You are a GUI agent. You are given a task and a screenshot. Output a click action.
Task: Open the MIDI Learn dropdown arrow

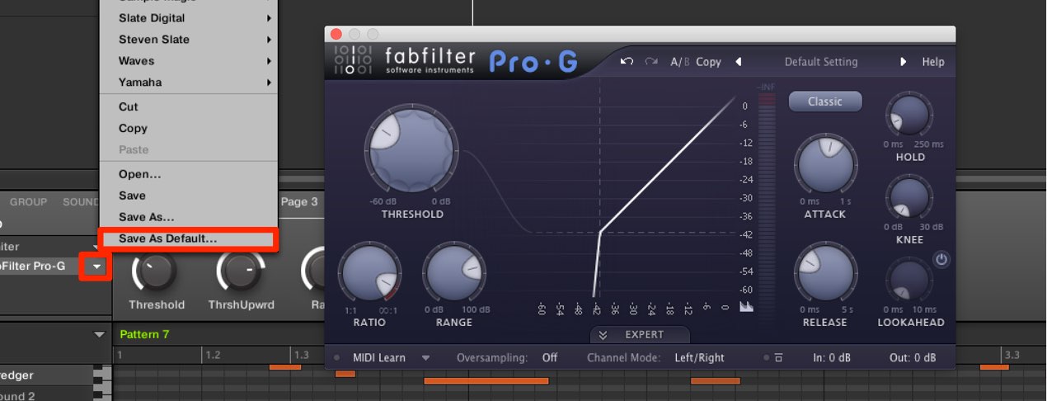(426, 358)
